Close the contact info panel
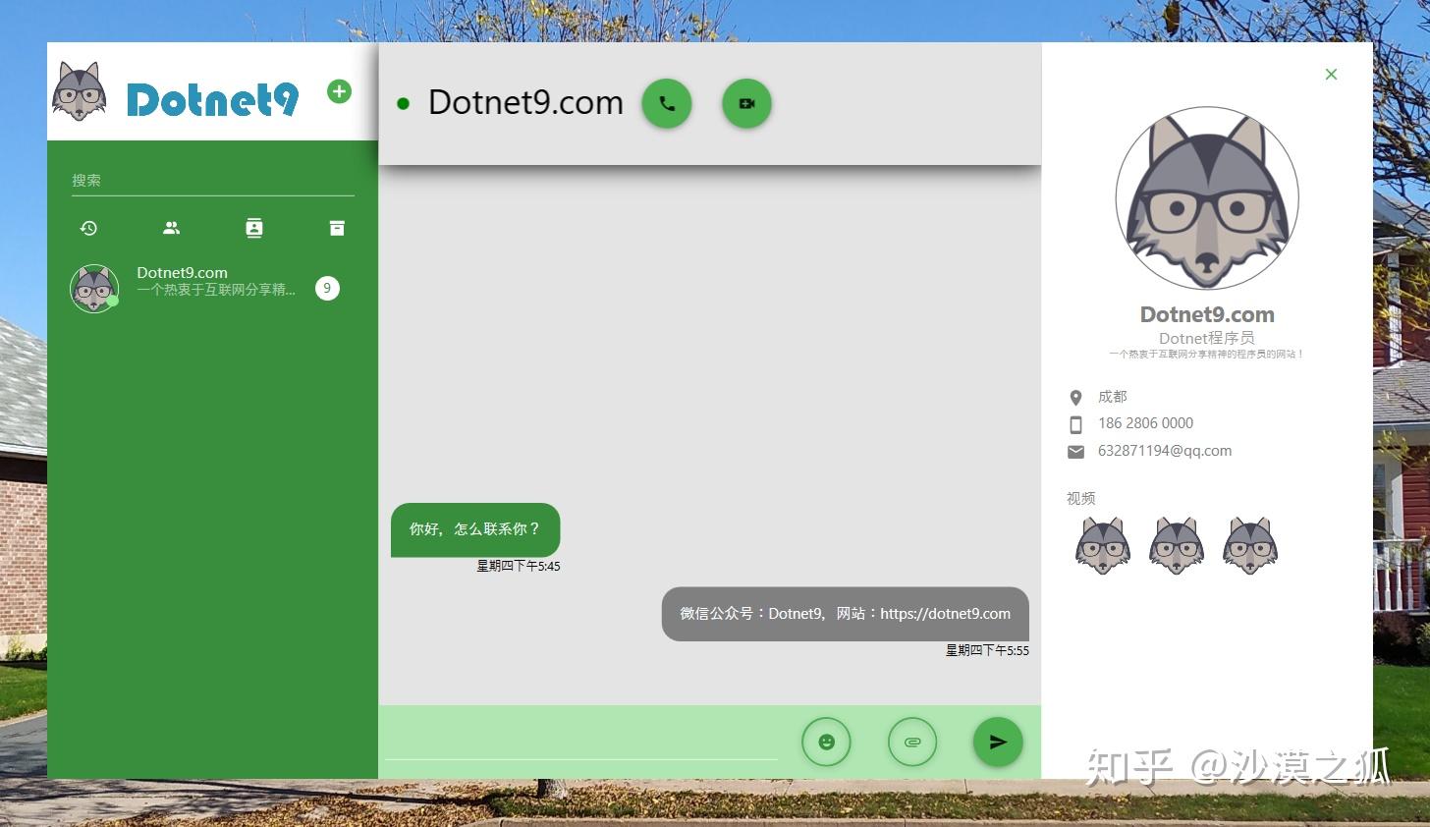This screenshot has height=827, width=1430. 1331,74
